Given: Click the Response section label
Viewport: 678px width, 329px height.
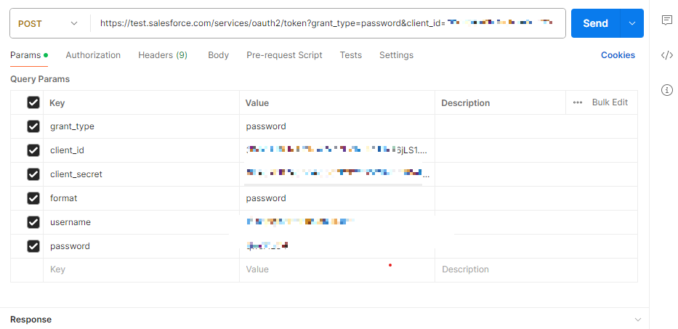Looking at the screenshot, I should [31, 320].
